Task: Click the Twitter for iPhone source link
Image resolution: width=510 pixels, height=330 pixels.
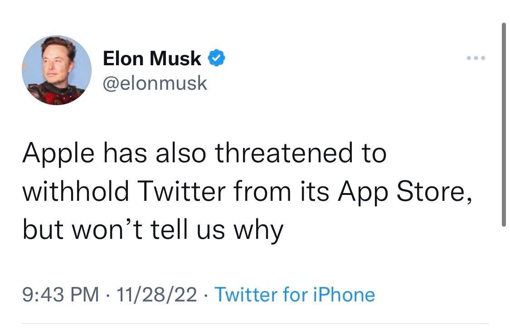Action: (x=294, y=295)
